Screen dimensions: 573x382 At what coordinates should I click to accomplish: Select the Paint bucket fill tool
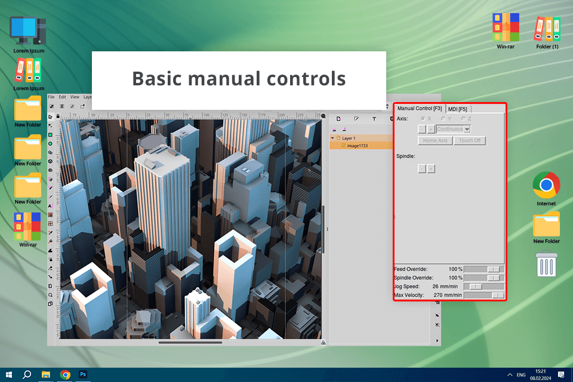50,241
